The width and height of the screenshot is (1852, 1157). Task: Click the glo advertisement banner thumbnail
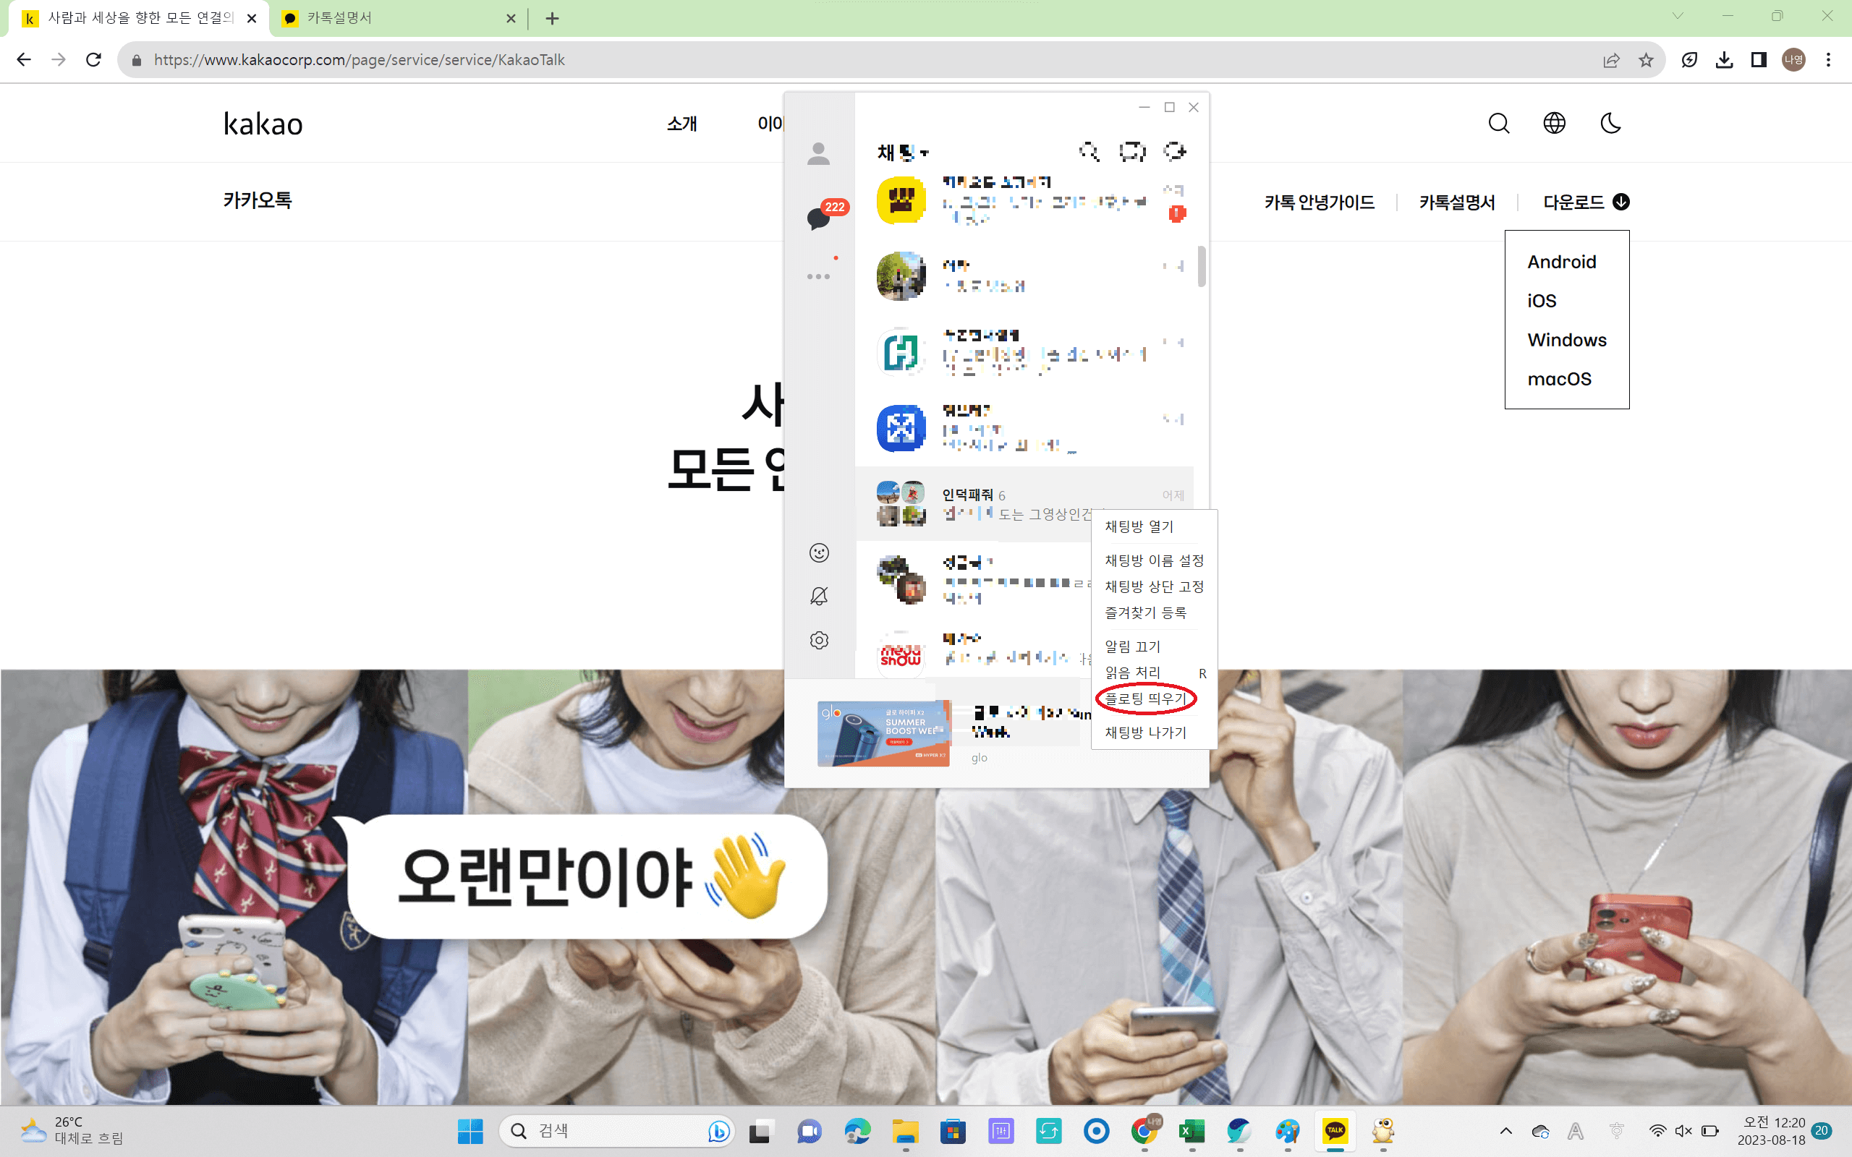click(x=883, y=733)
